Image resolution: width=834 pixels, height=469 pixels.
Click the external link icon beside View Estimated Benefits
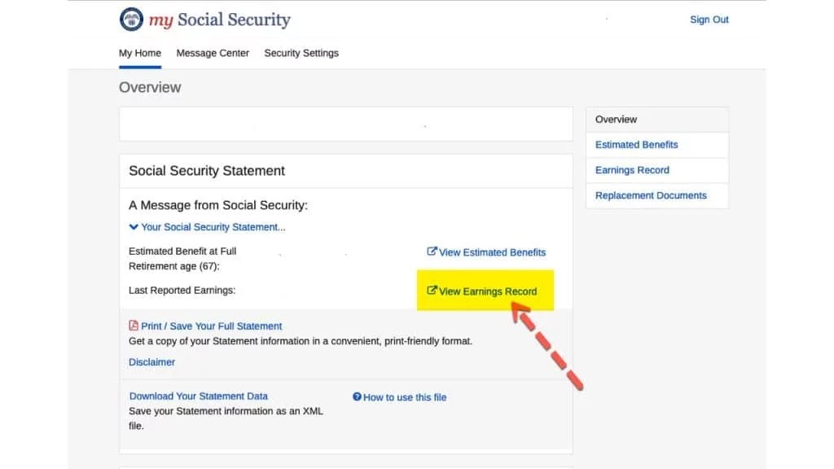click(x=431, y=252)
